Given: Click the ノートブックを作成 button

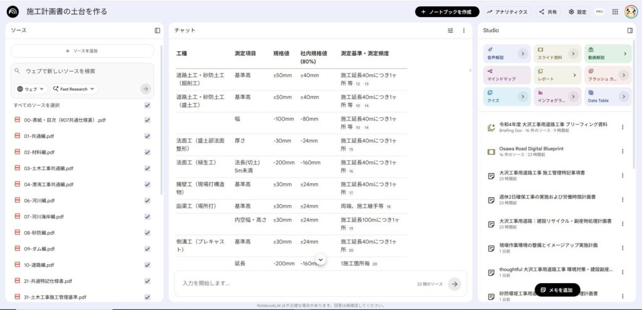Looking at the screenshot, I should [x=447, y=12].
